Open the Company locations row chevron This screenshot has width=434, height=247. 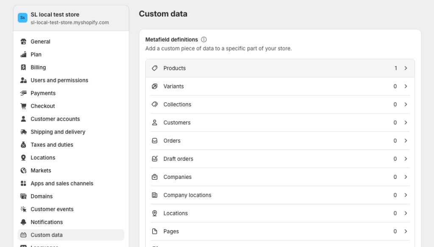(406, 195)
